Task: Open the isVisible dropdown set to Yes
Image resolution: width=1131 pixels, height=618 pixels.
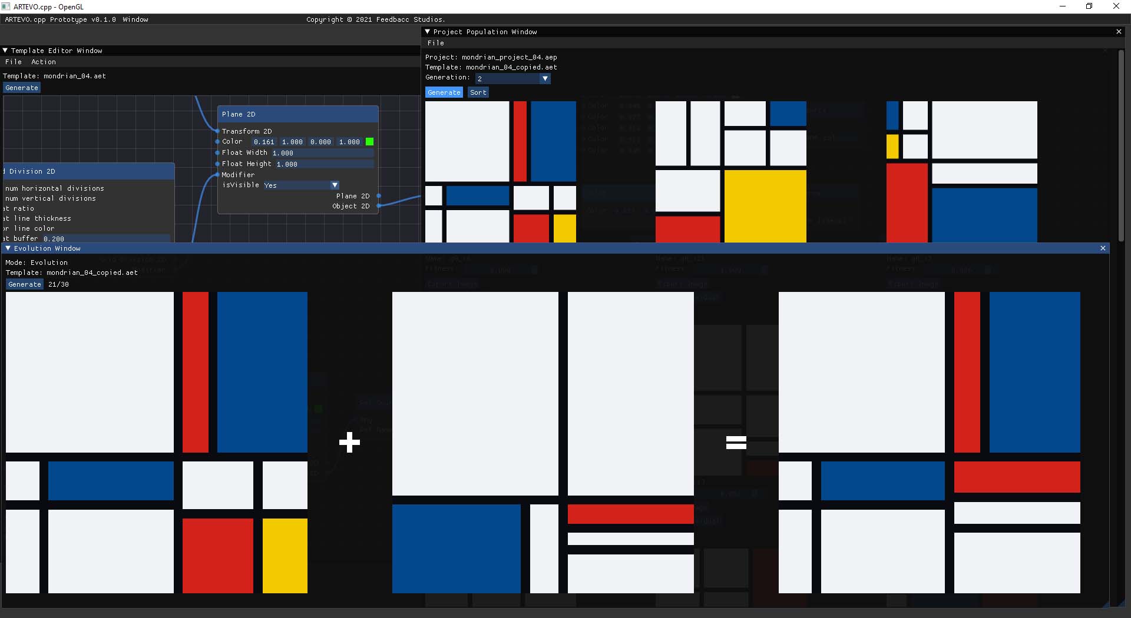Action: 301,185
